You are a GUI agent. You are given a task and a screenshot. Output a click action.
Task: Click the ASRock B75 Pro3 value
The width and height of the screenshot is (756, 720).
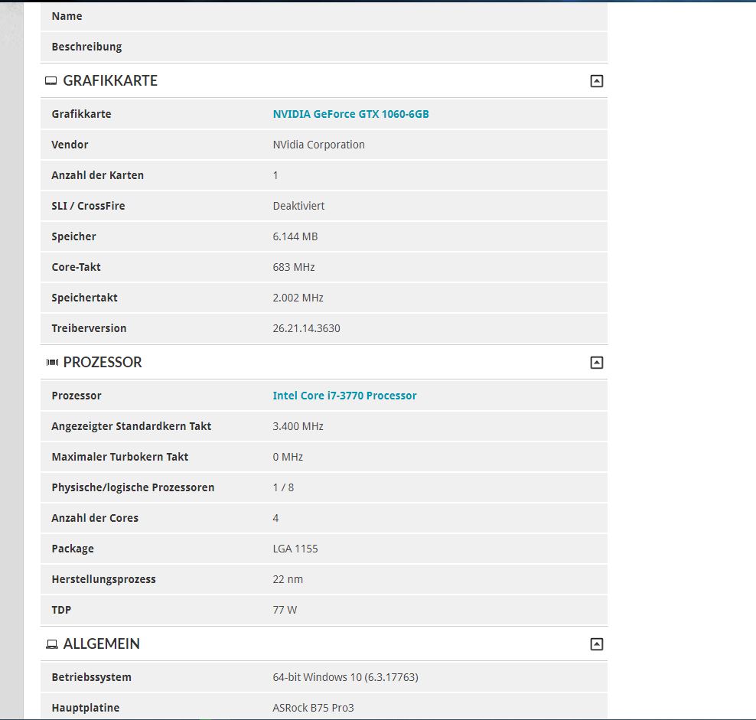[x=314, y=708]
